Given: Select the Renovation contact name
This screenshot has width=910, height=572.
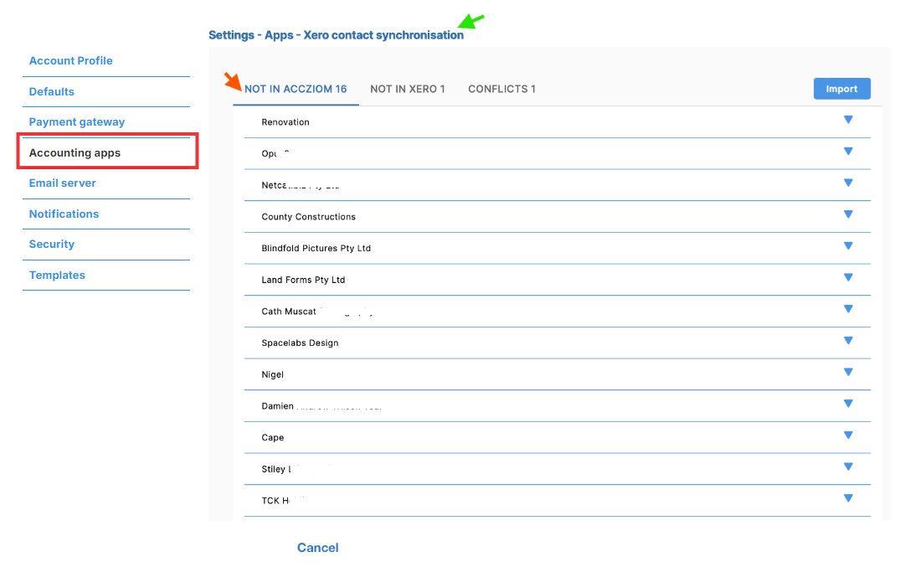Looking at the screenshot, I should point(285,122).
